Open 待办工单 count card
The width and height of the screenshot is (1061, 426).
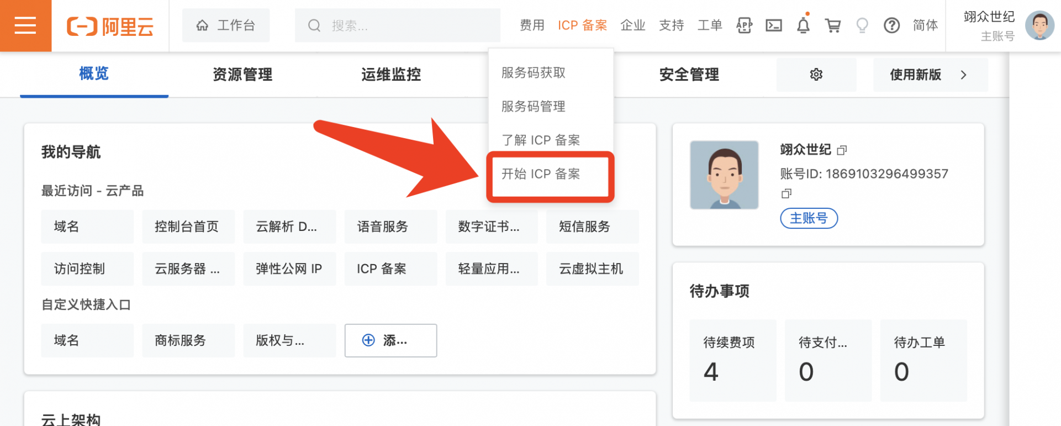[x=923, y=360]
